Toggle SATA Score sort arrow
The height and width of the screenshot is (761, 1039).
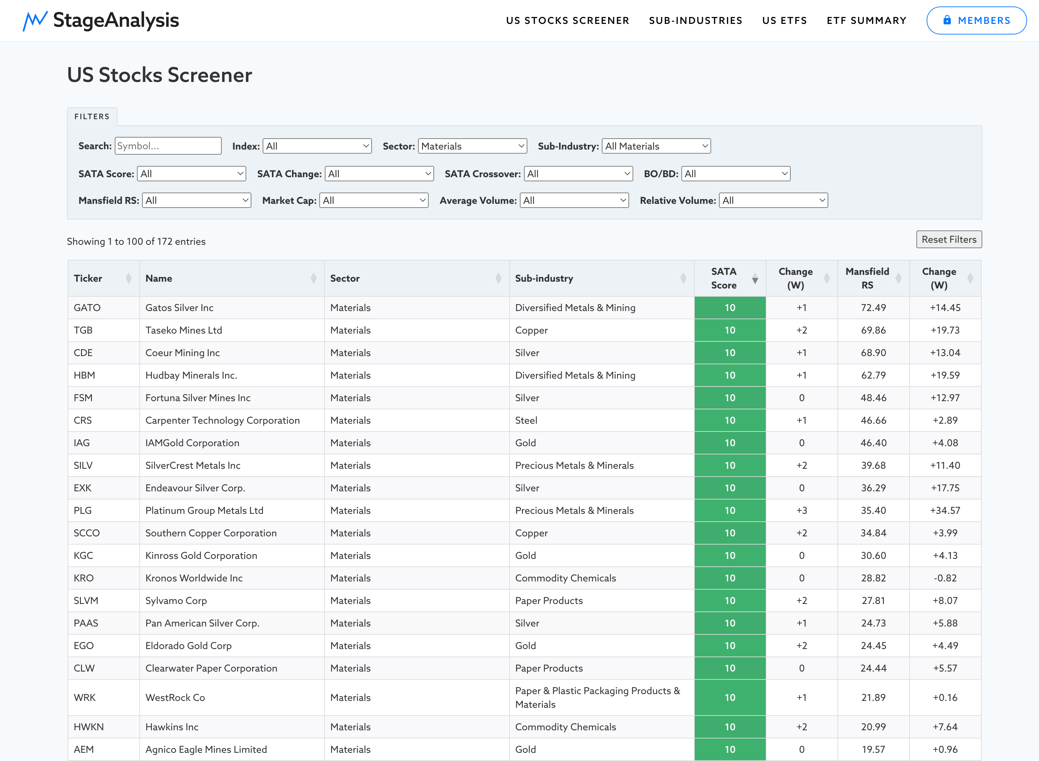click(755, 278)
